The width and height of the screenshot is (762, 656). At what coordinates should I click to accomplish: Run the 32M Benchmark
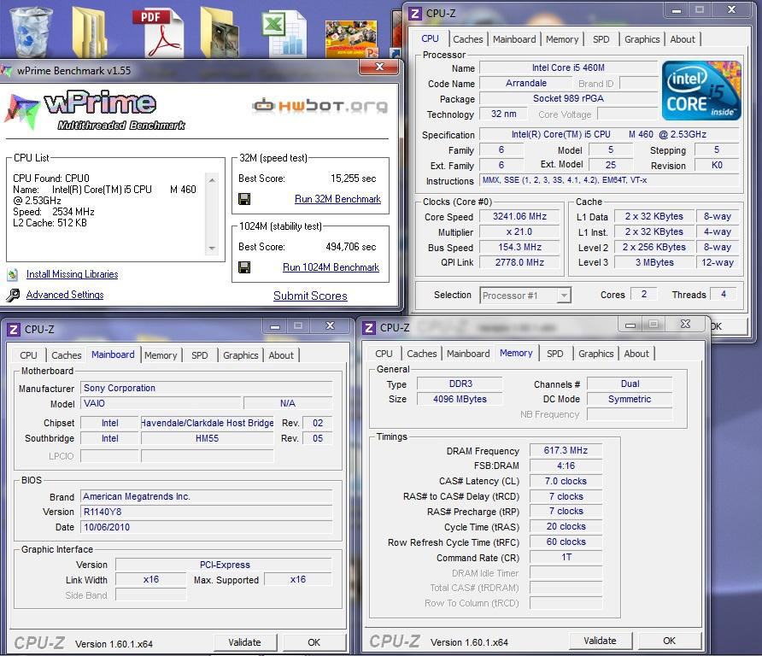[337, 199]
